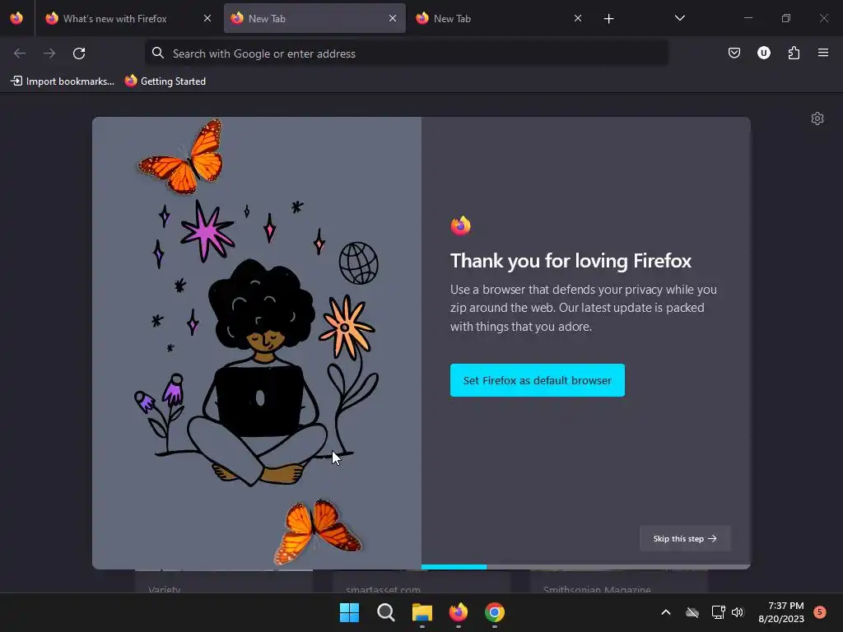Open notification center badge showing 5
The height and width of the screenshot is (632, 843).
820,612
